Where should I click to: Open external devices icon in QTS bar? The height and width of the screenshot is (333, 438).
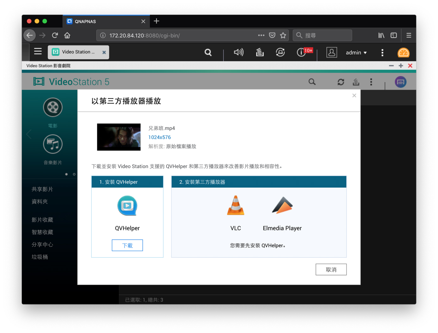[x=280, y=52]
